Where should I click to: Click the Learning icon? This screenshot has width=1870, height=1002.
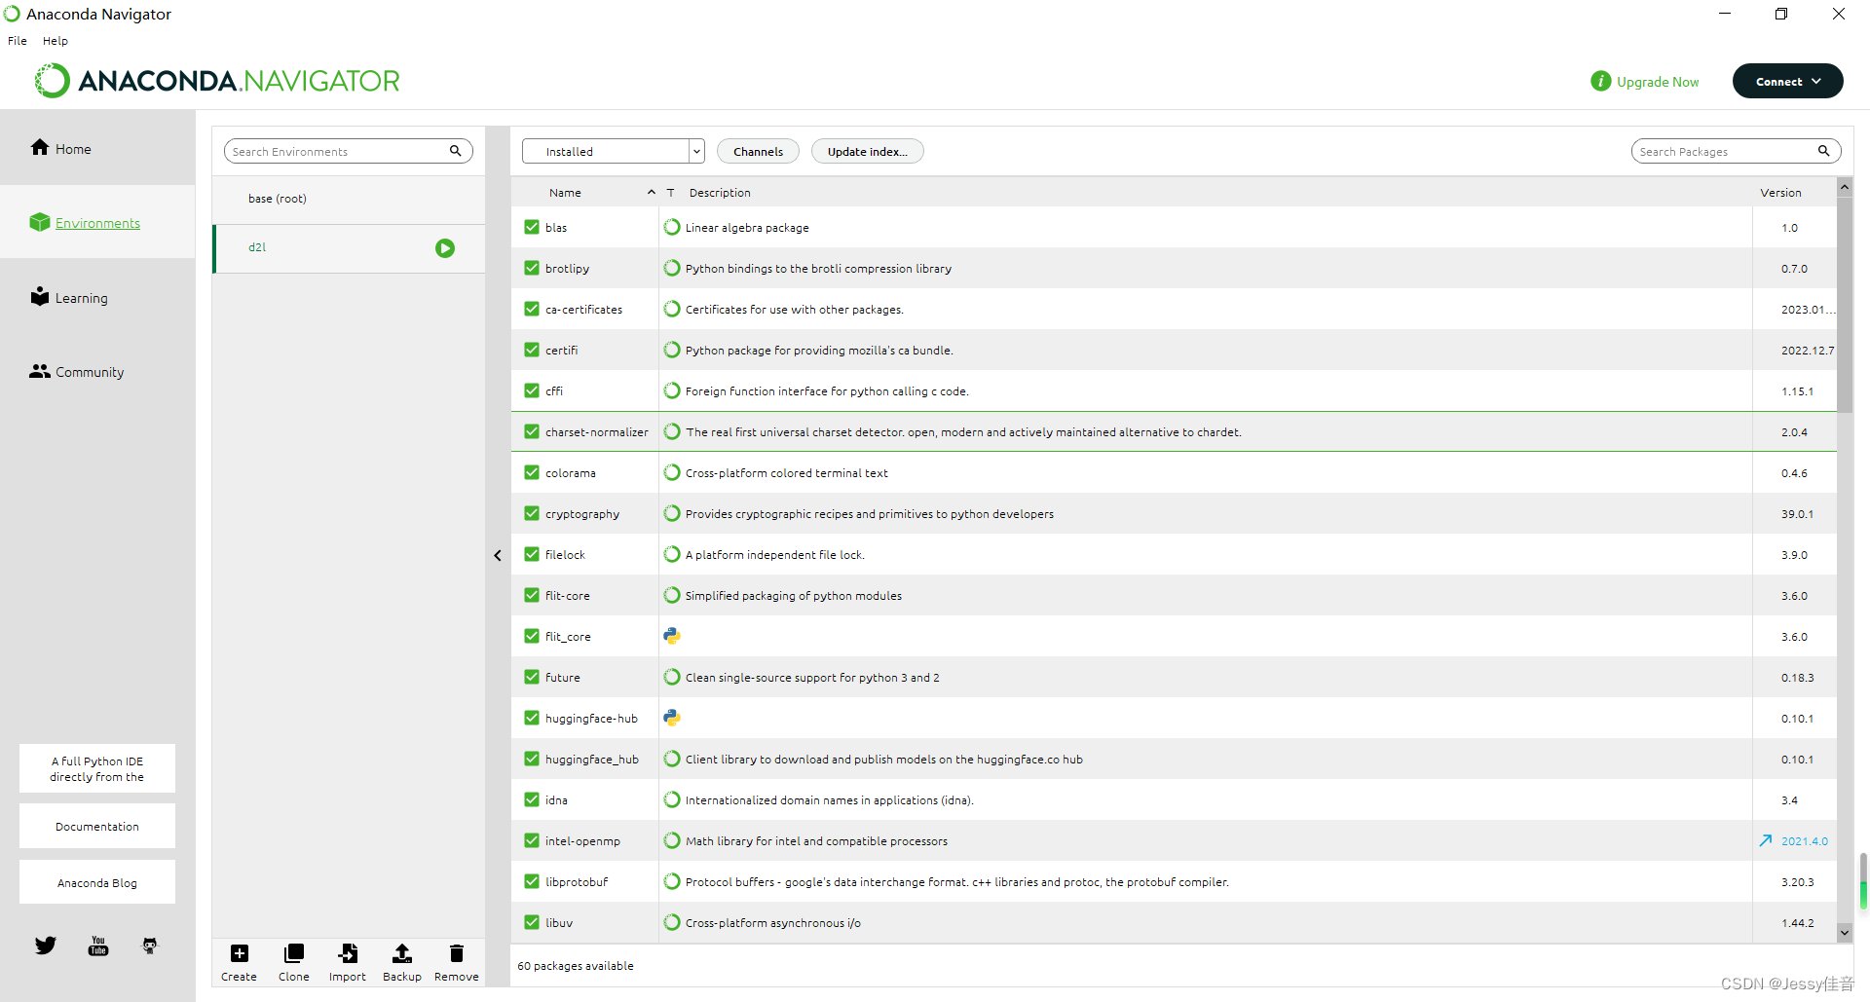tap(40, 296)
